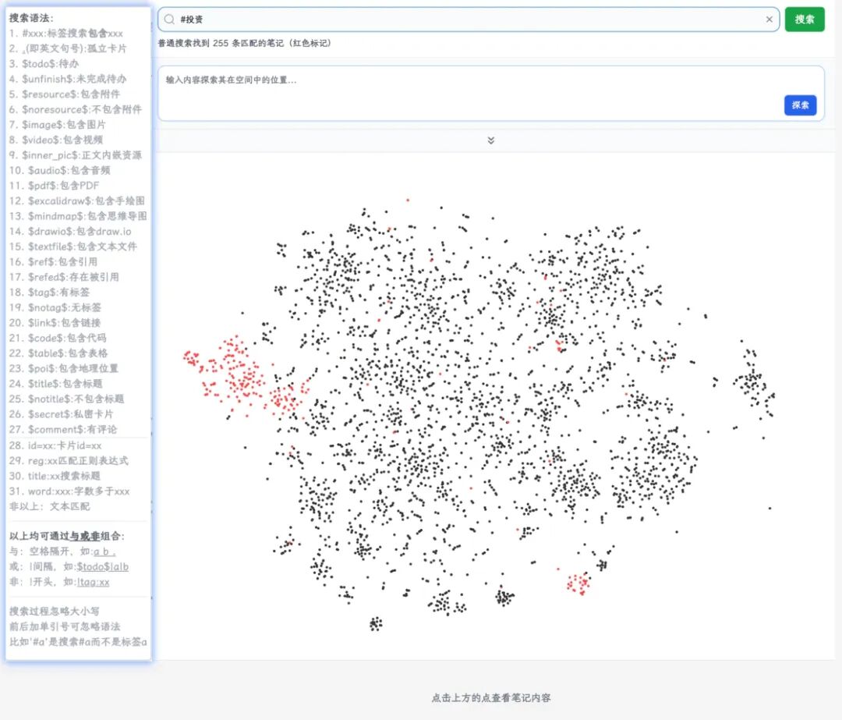
Task: Select syntax entry $audio$:包含音频
Action: (59, 170)
